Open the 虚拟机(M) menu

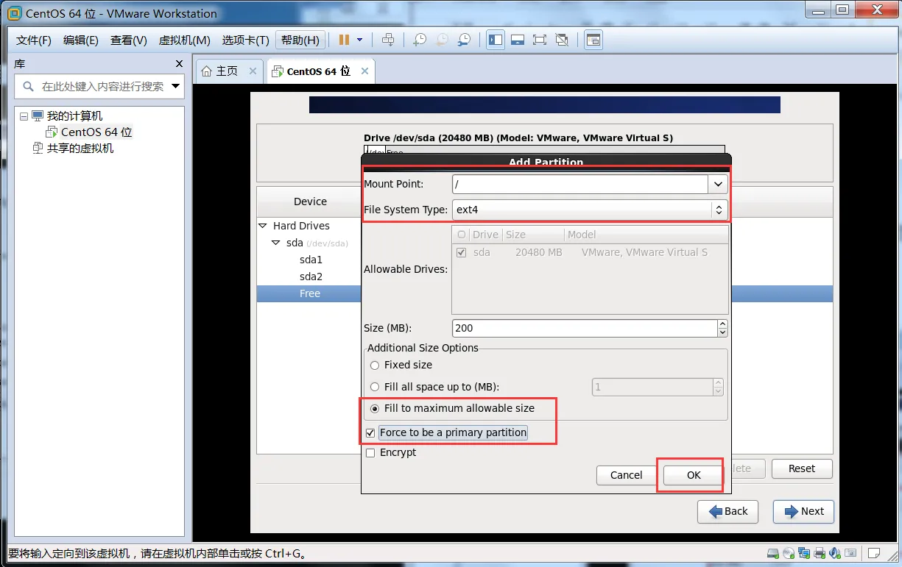[x=185, y=40]
